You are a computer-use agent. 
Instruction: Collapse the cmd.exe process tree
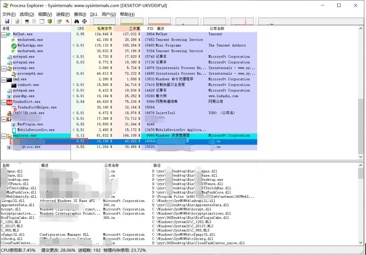tap(4, 80)
